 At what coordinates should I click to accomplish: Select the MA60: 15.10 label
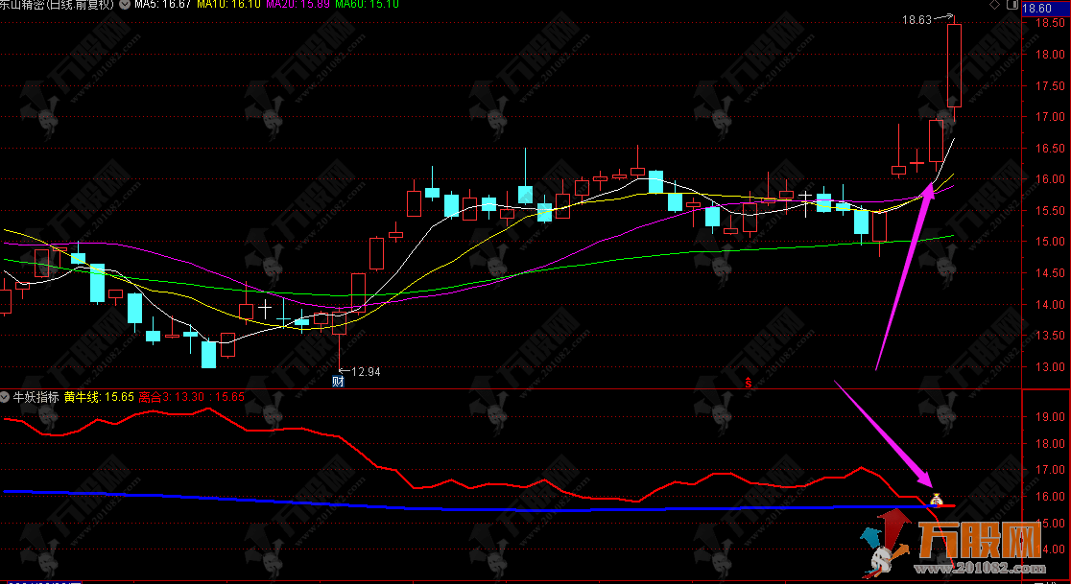pyautogui.click(x=368, y=4)
